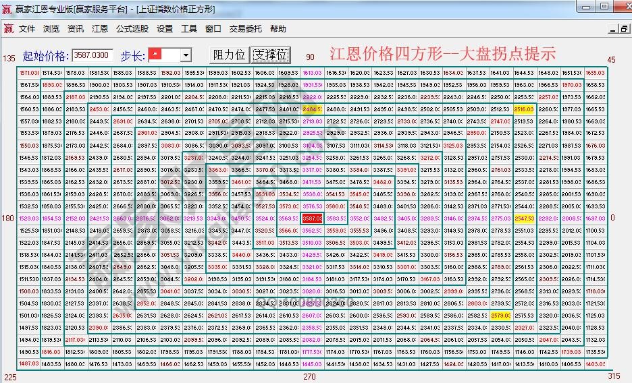Maximize the main application window
The width and height of the screenshot is (632, 383).
(604, 7)
